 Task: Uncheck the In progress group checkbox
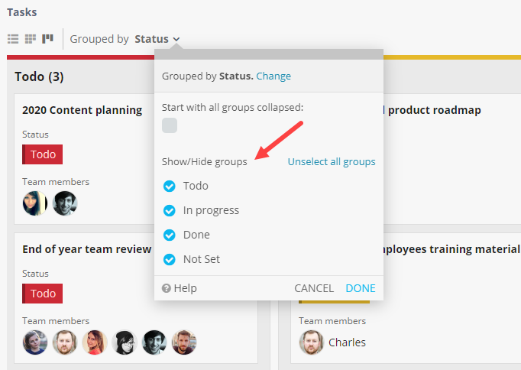[x=170, y=210]
